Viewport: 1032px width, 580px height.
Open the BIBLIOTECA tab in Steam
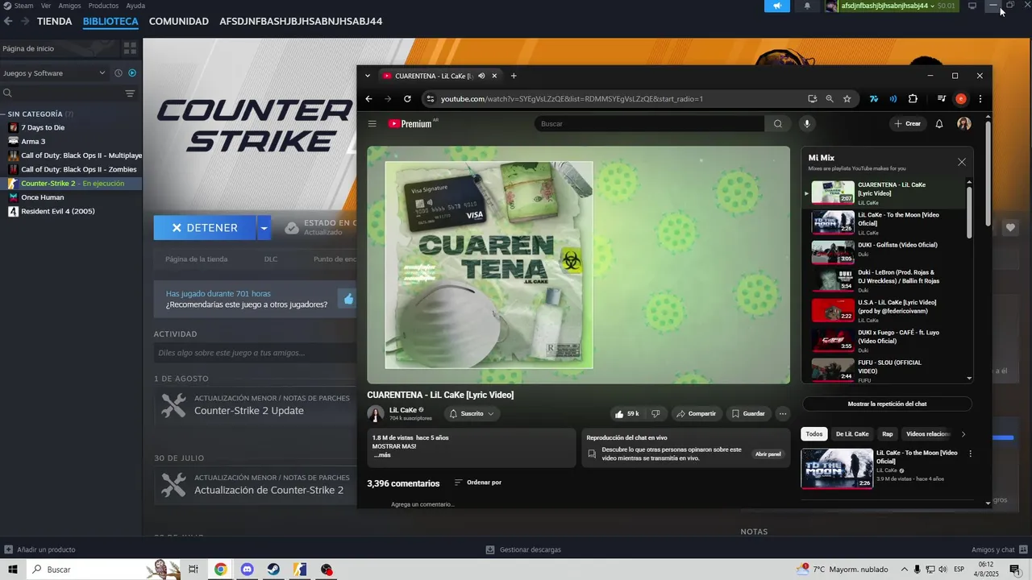tap(110, 22)
